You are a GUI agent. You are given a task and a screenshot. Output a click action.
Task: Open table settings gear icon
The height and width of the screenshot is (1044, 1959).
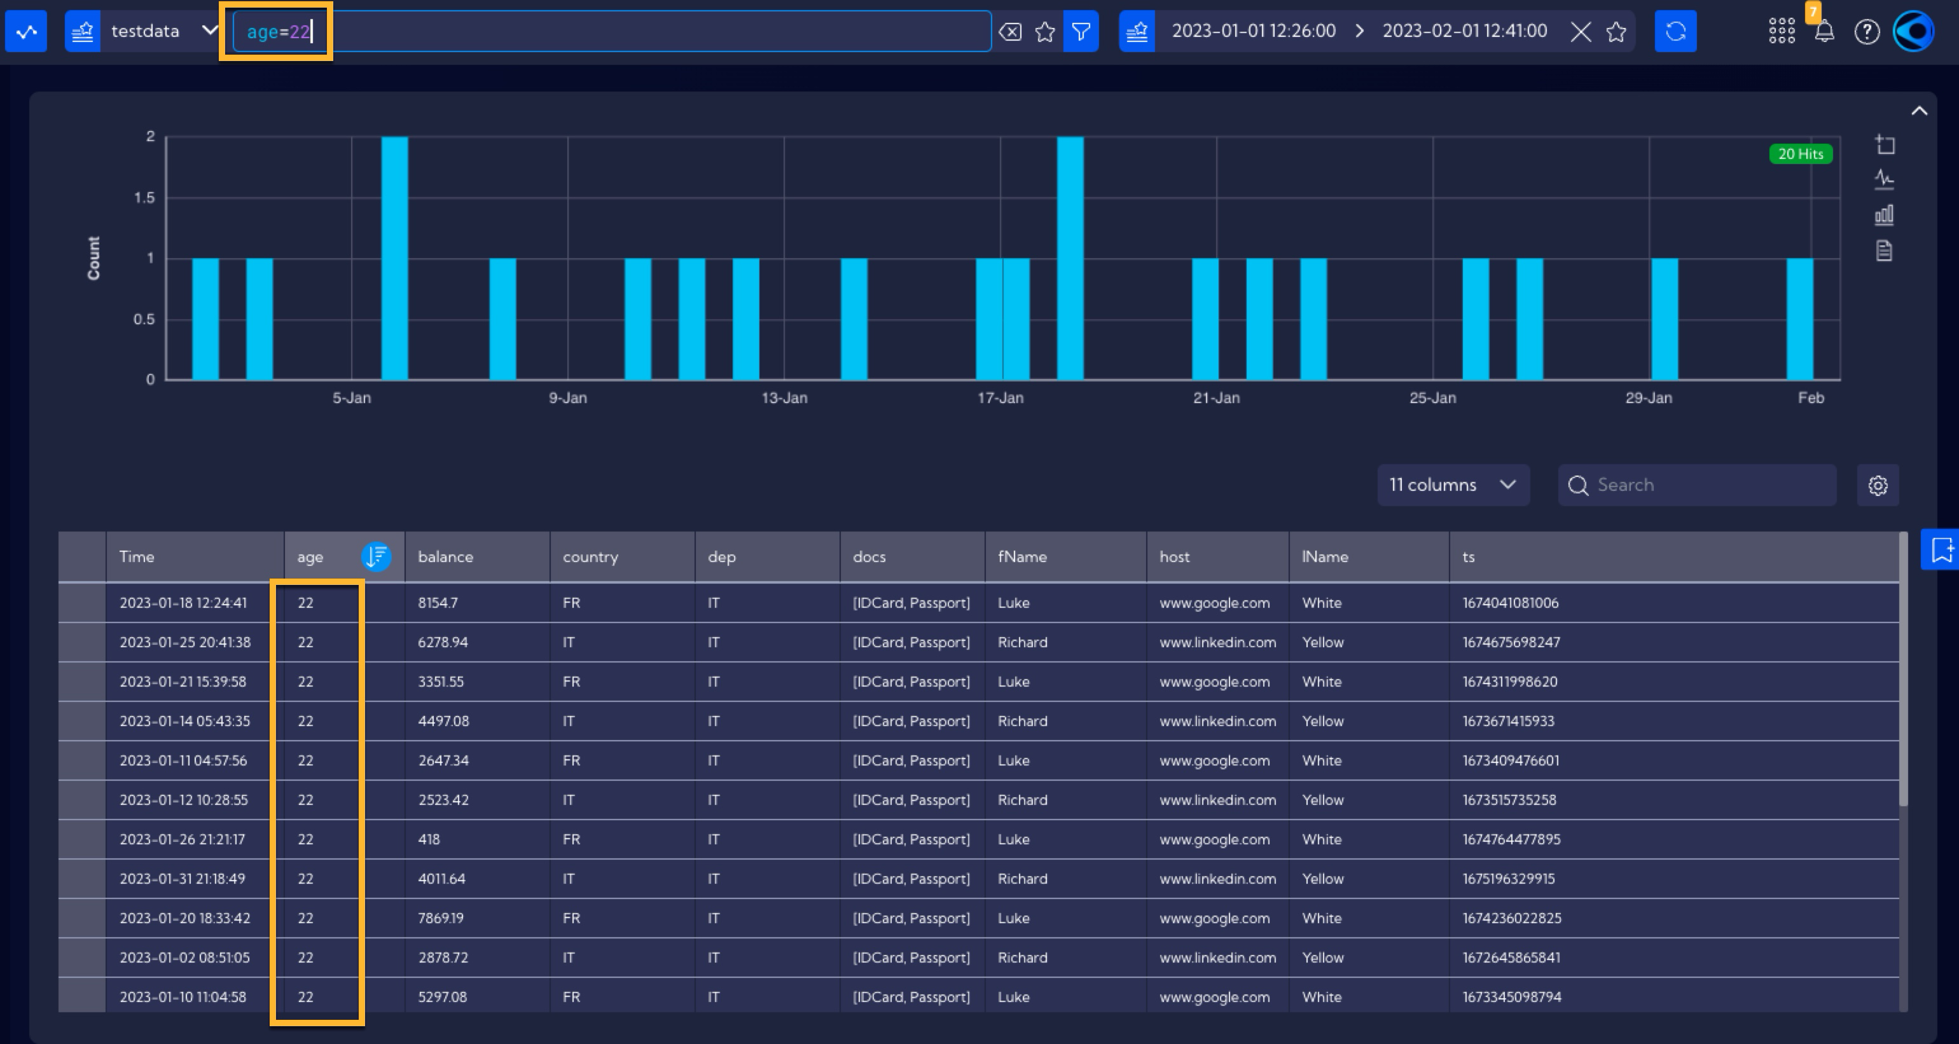1878,485
